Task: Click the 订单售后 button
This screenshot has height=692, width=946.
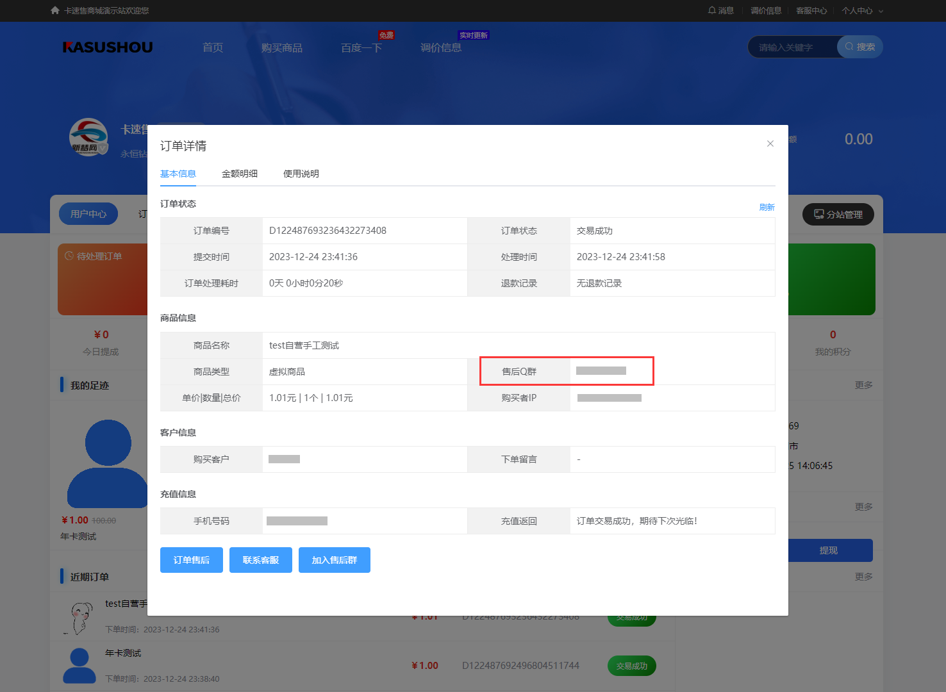Action: click(x=192, y=560)
